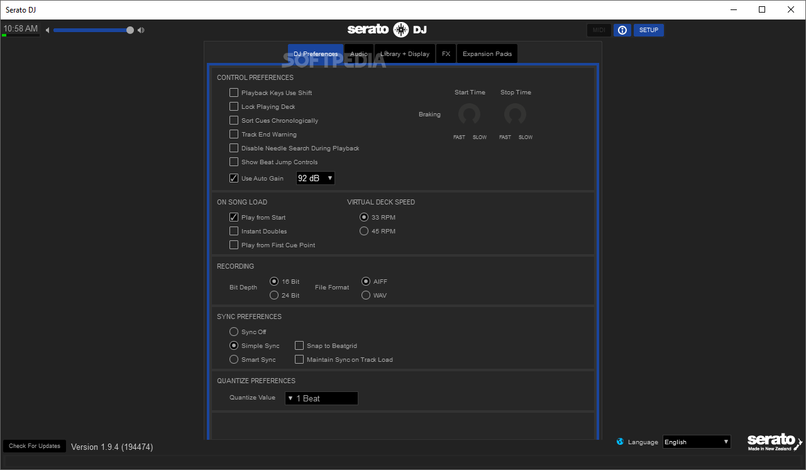Click the info icon button
The height and width of the screenshot is (470, 806).
(622, 30)
